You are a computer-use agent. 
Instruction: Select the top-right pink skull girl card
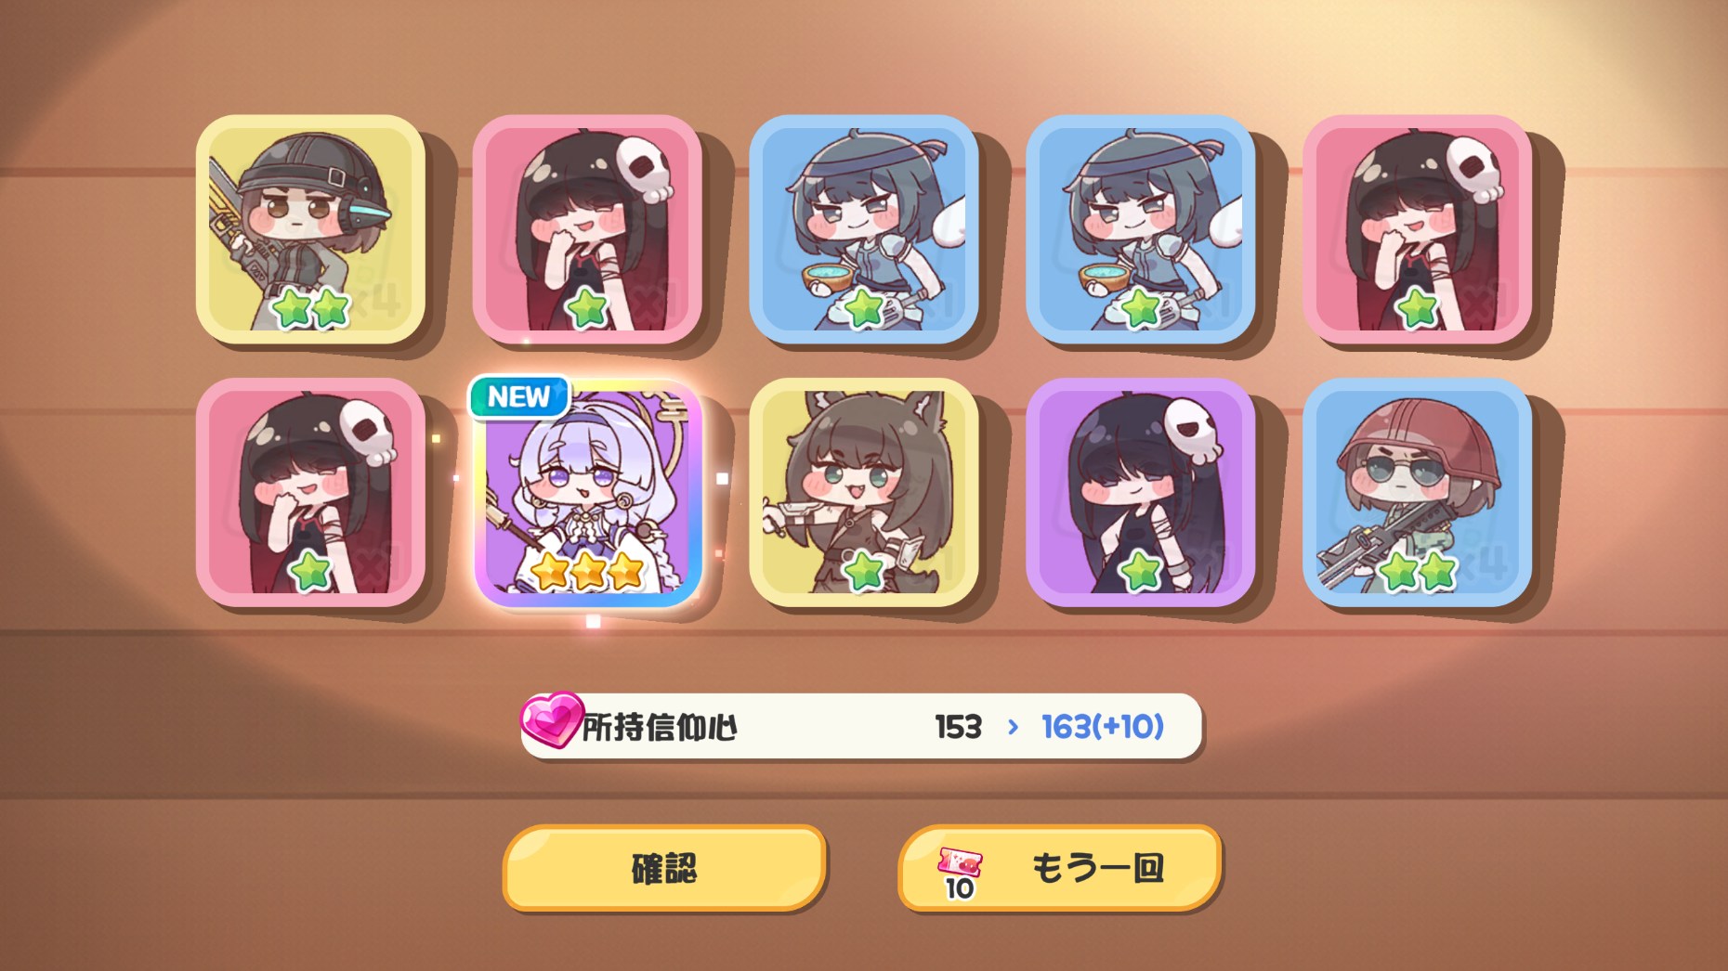click(x=1417, y=229)
